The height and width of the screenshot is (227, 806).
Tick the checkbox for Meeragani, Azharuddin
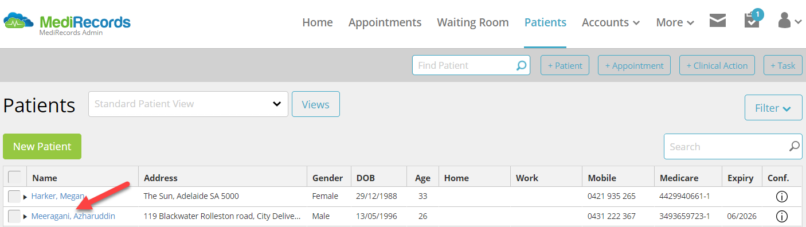[x=14, y=217]
